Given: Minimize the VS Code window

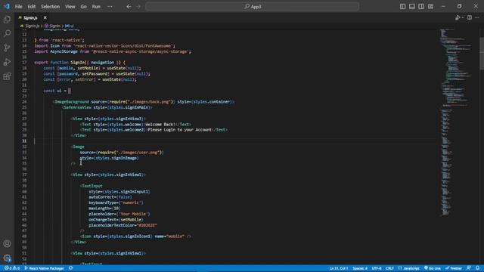Looking at the screenshot, I should [443, 7].
